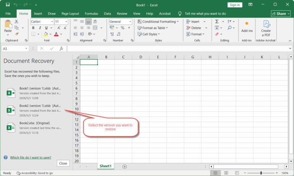294x176 pixels.
Task: Switch to the Data tab
Action: tap(107, 13)
